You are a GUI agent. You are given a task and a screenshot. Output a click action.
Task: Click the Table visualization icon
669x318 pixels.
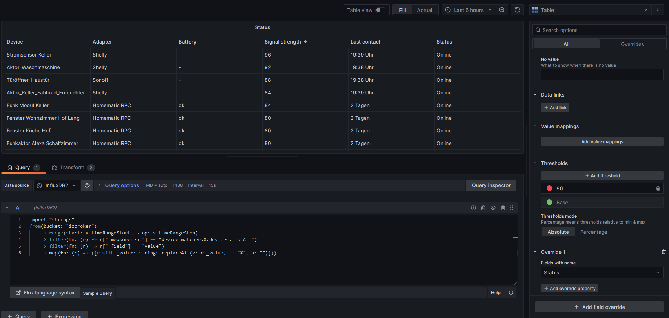coord(535,10)
